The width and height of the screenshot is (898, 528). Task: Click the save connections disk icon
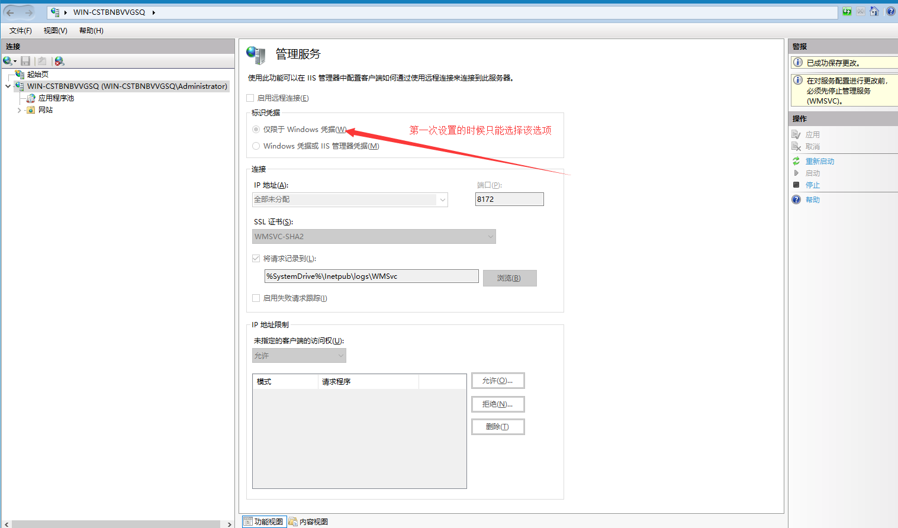(24, 60)
